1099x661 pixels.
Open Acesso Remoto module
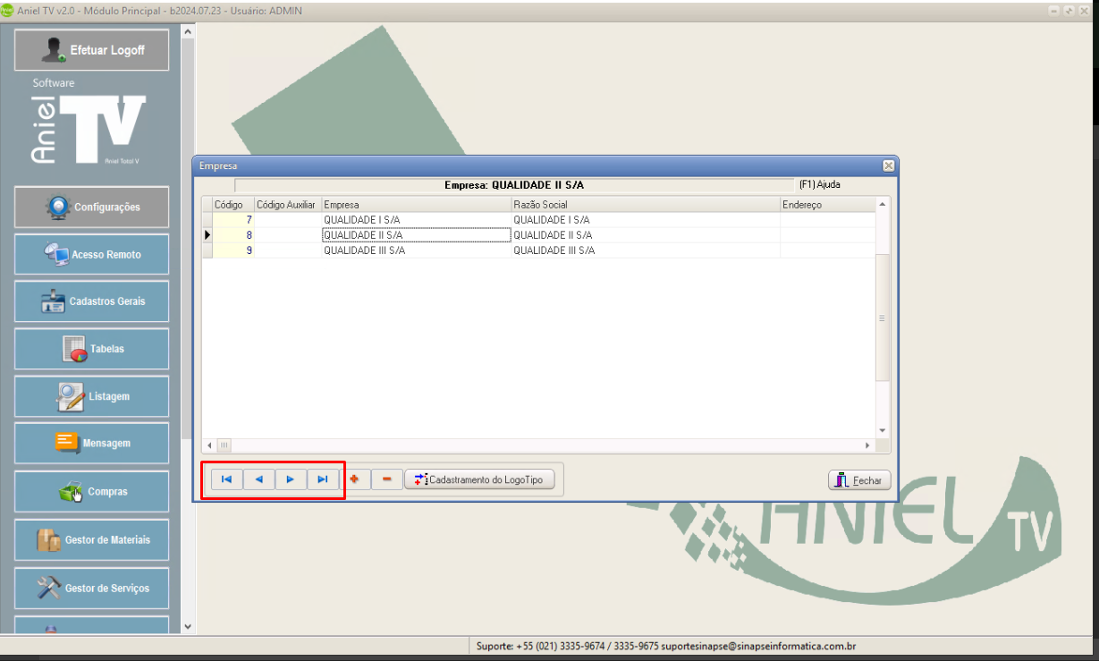pyautogui.click(x=92, y=254)
